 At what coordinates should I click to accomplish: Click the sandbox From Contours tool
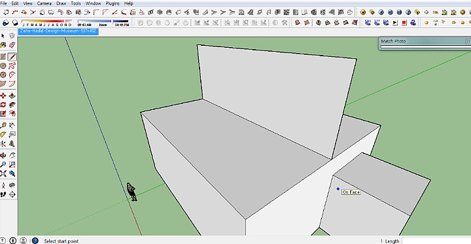(x=298, y=22)
